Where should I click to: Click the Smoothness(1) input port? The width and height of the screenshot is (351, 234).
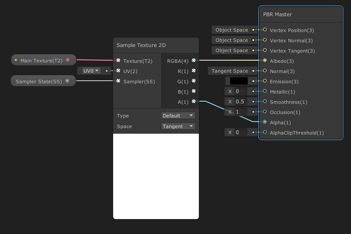(x=265, y=101)
